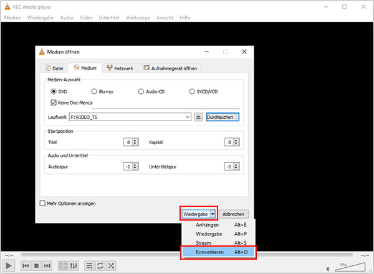This screenshot has width=374, height=274.
Task: Open the Video menu
Action: coord(86,17)
